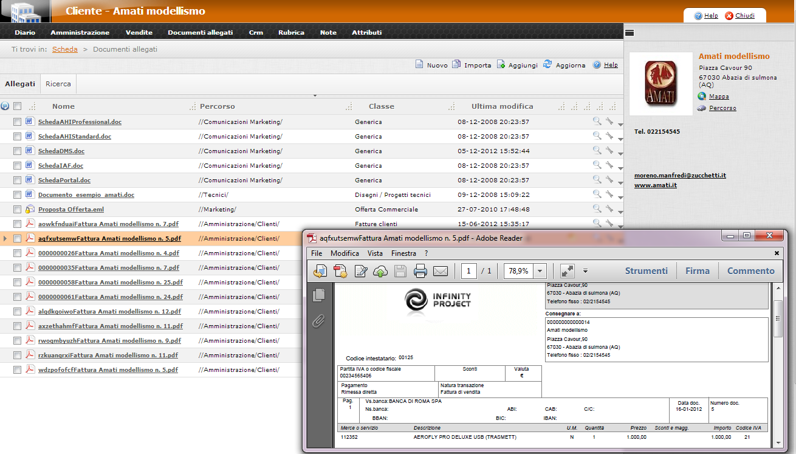Viewport: 796px width, 454px height.
Task: Click the wrench icon for SchedaDMS.doc row
Action: [609, 150]
